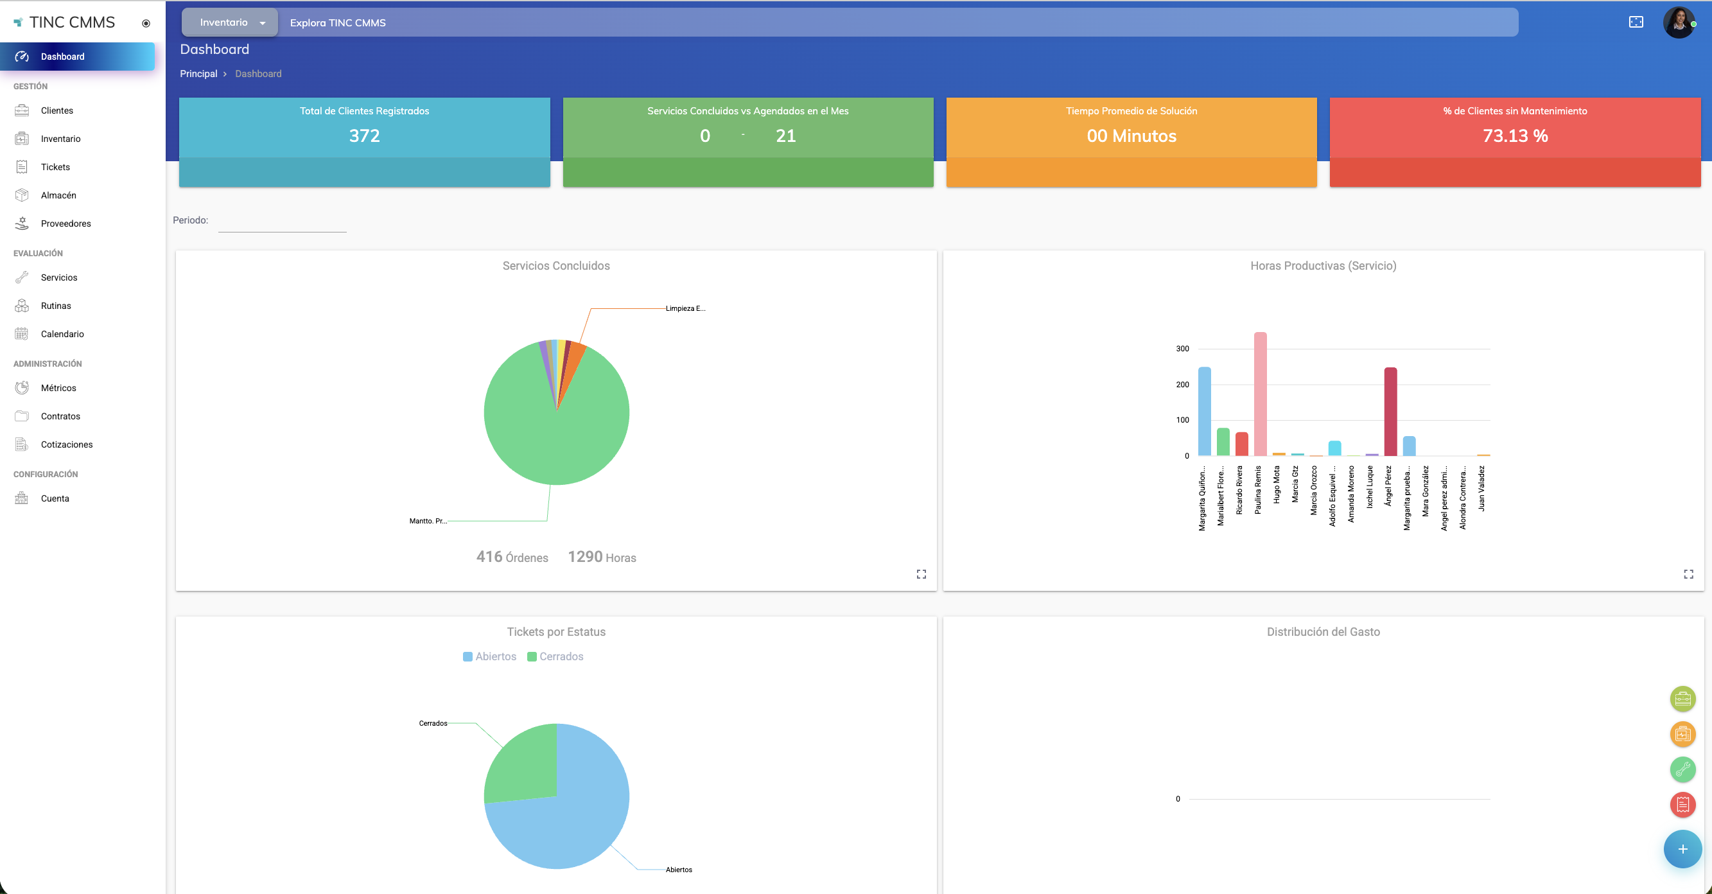Expand the Horas Productivas chart
This screenshot has width=1712, height=894.
(1688, 574)
